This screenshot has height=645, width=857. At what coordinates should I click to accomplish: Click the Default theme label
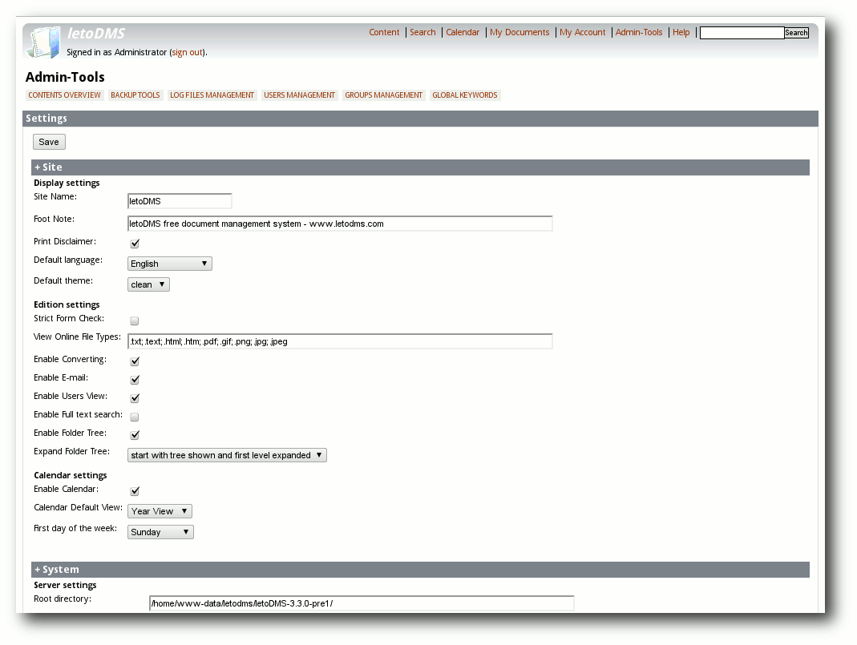coord(63,280)
